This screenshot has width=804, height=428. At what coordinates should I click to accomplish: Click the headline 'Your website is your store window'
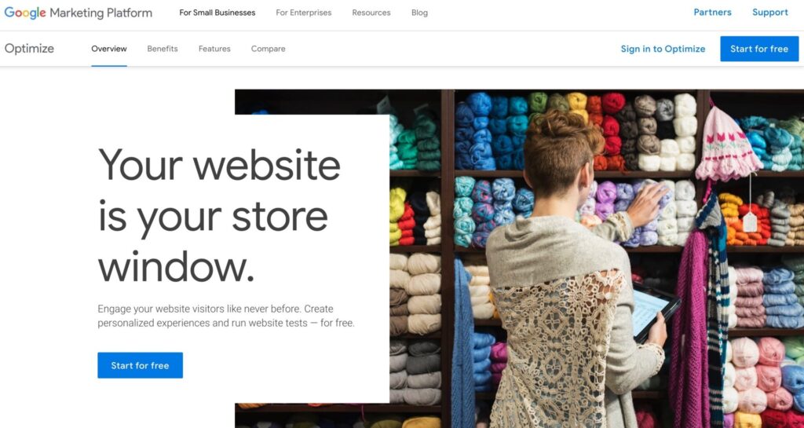point(219,215)
